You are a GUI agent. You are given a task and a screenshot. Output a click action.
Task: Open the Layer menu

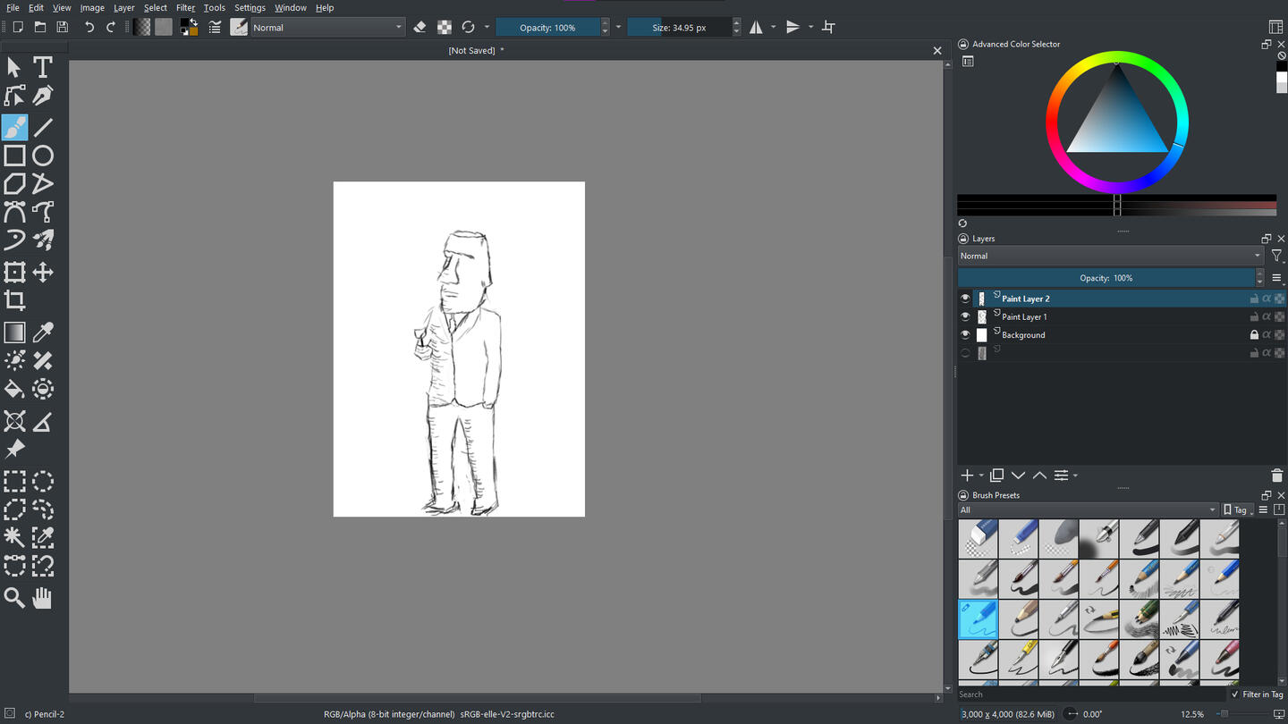[123, 7]
